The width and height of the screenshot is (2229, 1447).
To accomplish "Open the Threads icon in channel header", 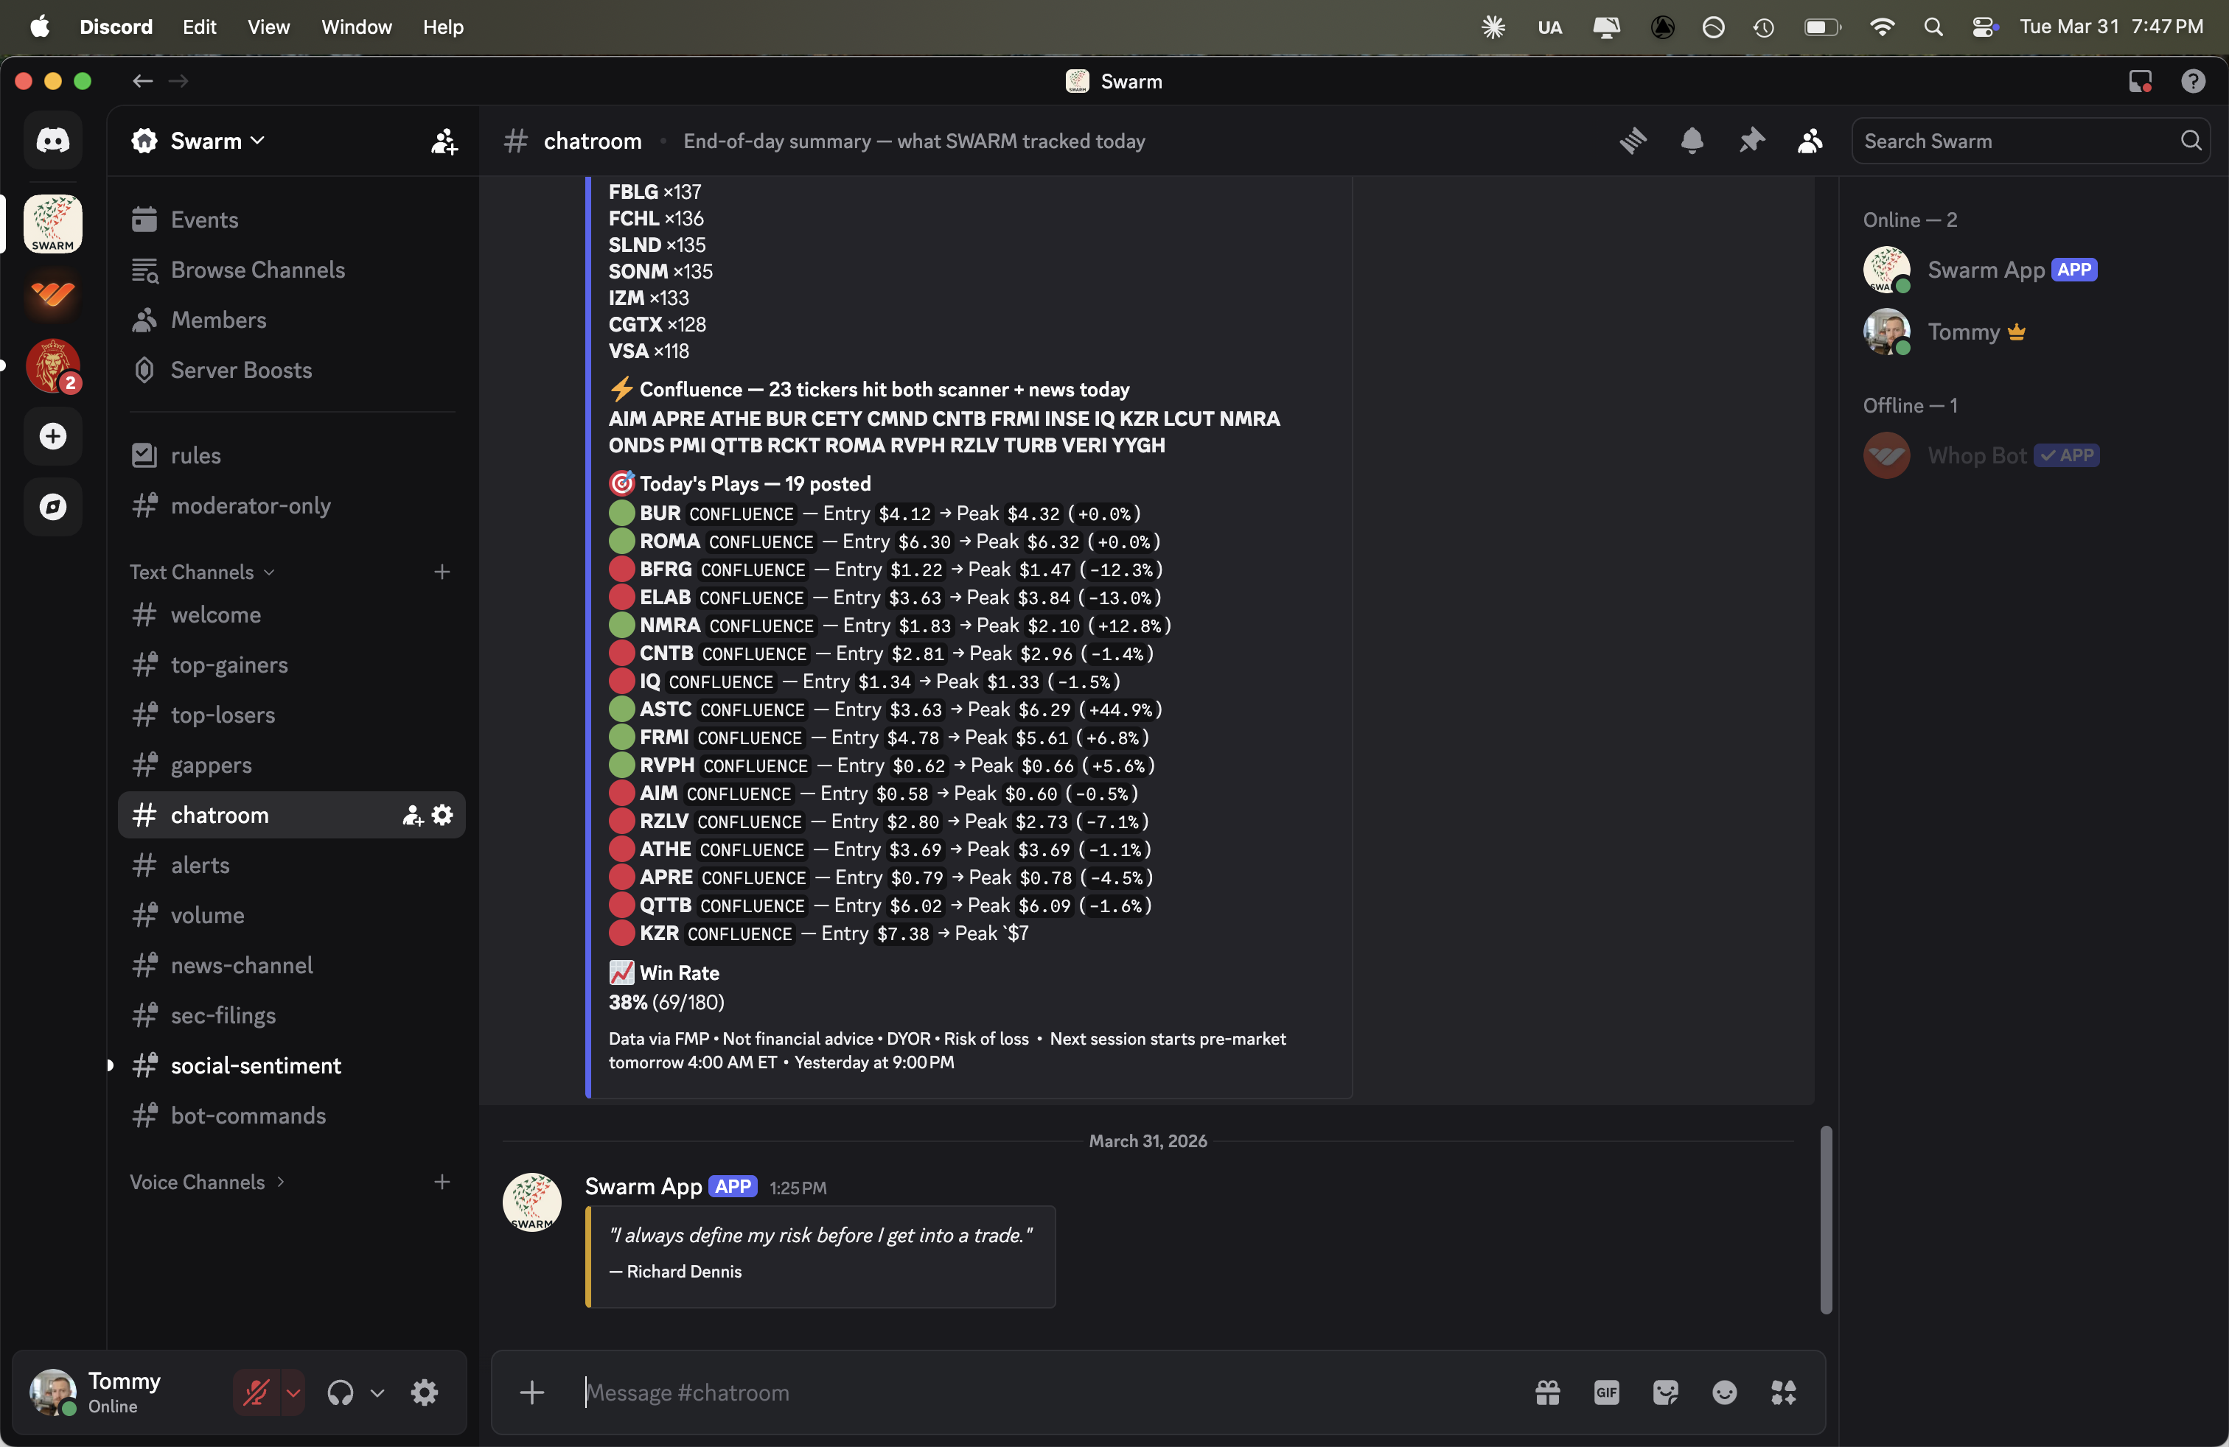I will coord(1633,141).
